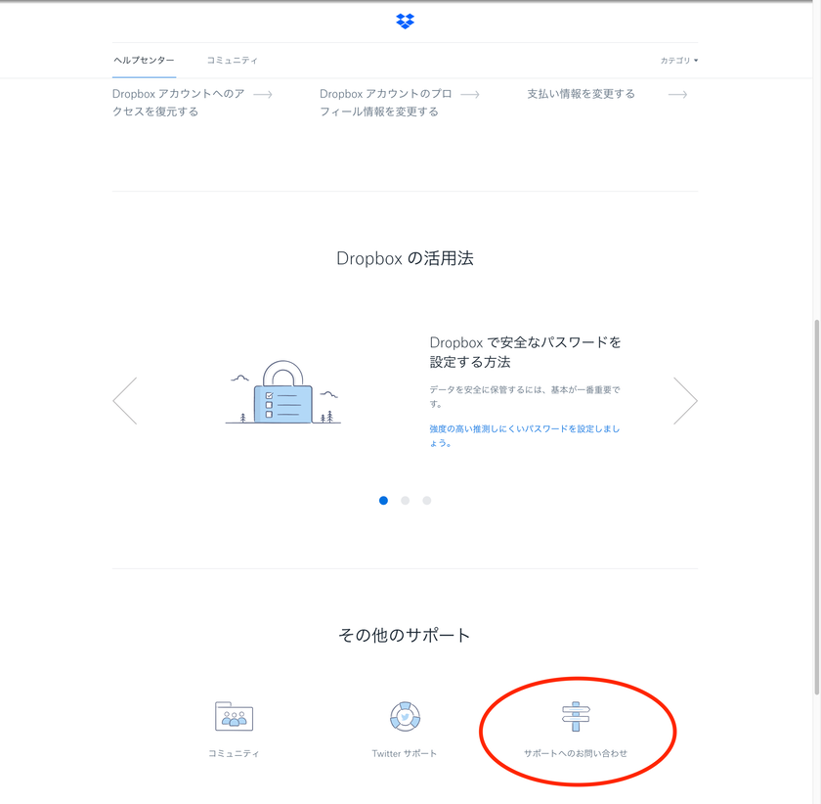The height and width of the screenshot is (804, 821).
Task: Advance the carousel with the right arrow
Action: [x=685, y=400]
